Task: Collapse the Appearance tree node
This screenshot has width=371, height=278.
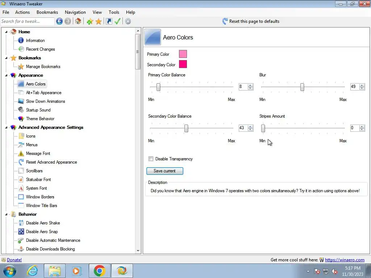Action: tap(7, 75)
